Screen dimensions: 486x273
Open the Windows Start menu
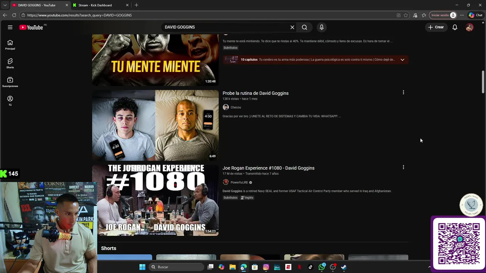(142, 267)
